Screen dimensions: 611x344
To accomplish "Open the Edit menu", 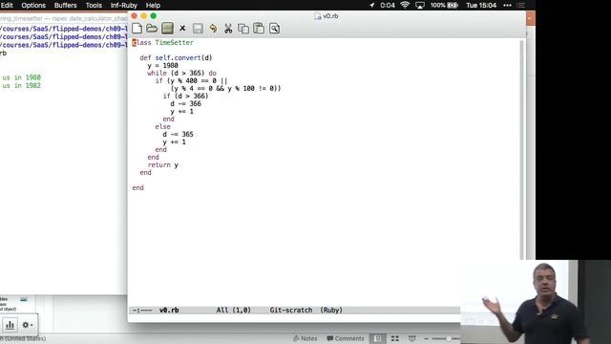I will (x=7, y=5).
